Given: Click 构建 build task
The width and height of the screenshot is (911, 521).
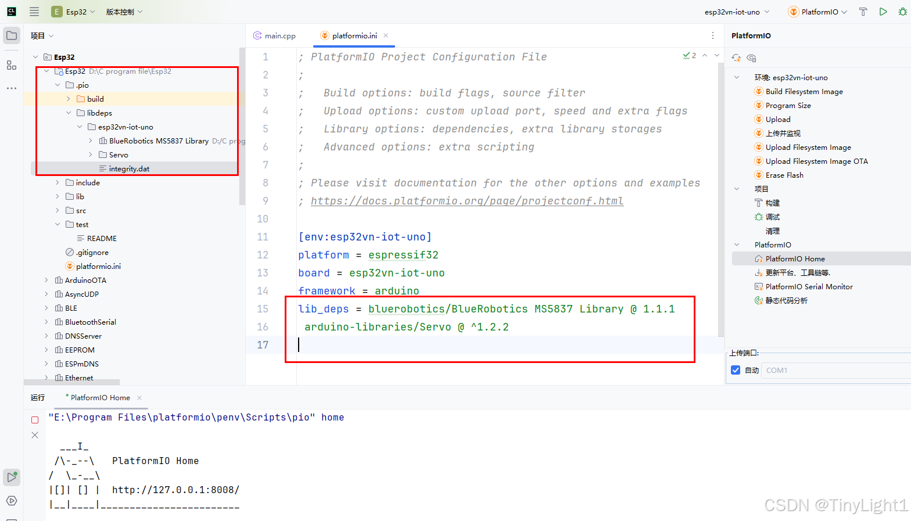Looking at the screenshot, I should [x=767, y=203].
